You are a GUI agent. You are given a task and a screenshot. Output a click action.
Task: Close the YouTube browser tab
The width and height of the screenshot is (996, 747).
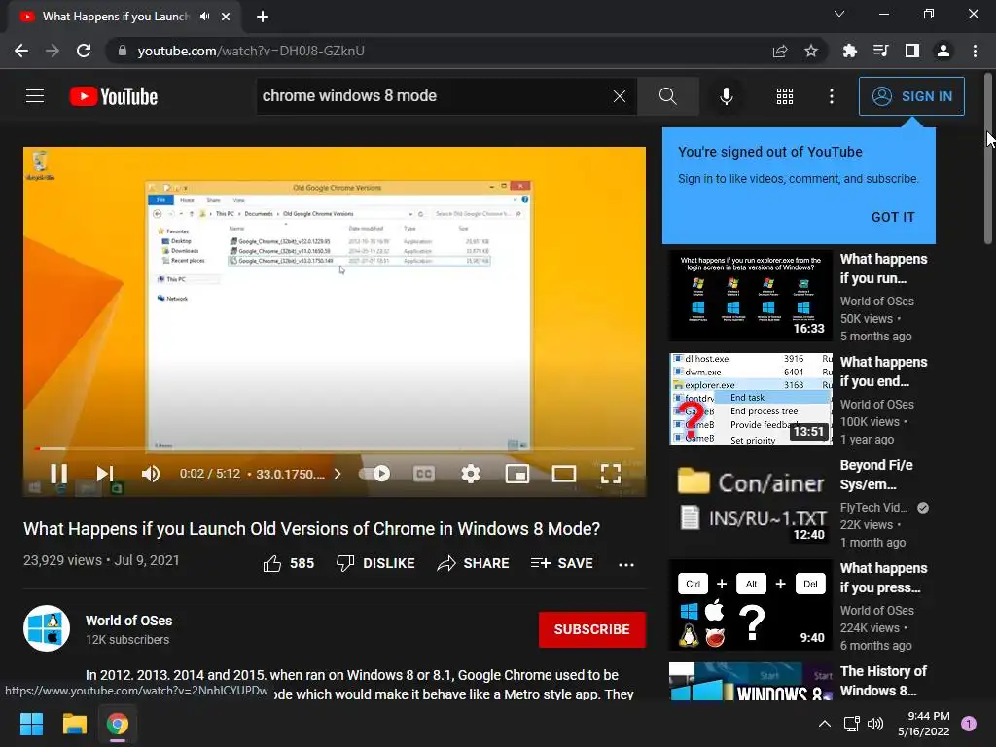point(226,17)
